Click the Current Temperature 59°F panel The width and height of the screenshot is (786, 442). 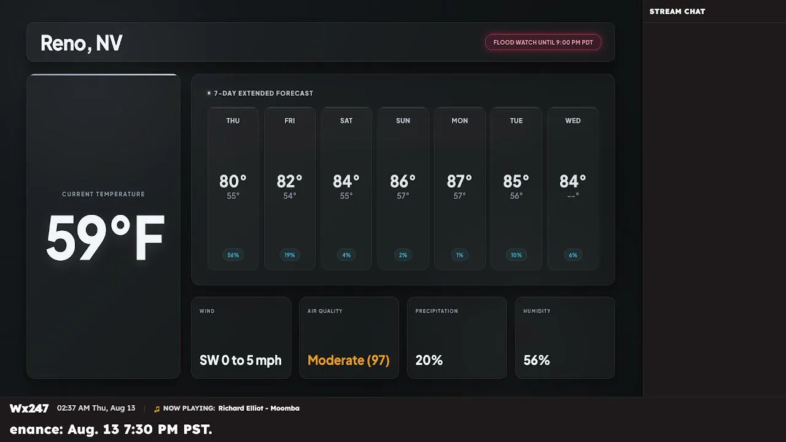pyautogui.click(x=103, y=227)
